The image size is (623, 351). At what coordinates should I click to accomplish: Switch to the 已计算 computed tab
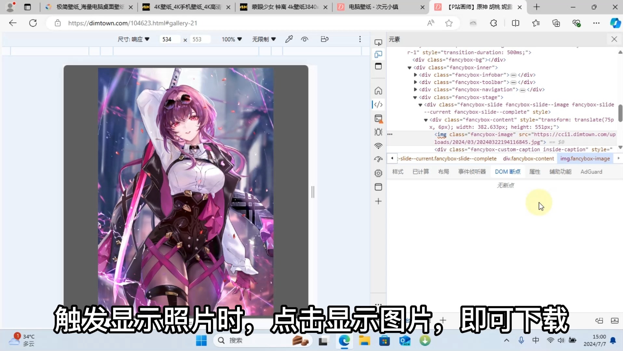pos(421,172)
